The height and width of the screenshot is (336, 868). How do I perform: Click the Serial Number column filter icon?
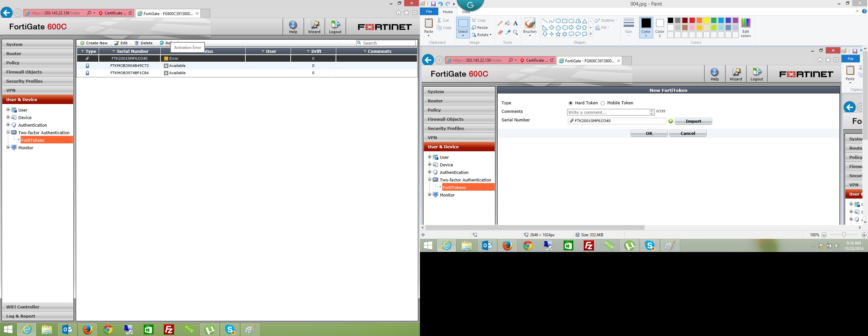coord(114,51)
